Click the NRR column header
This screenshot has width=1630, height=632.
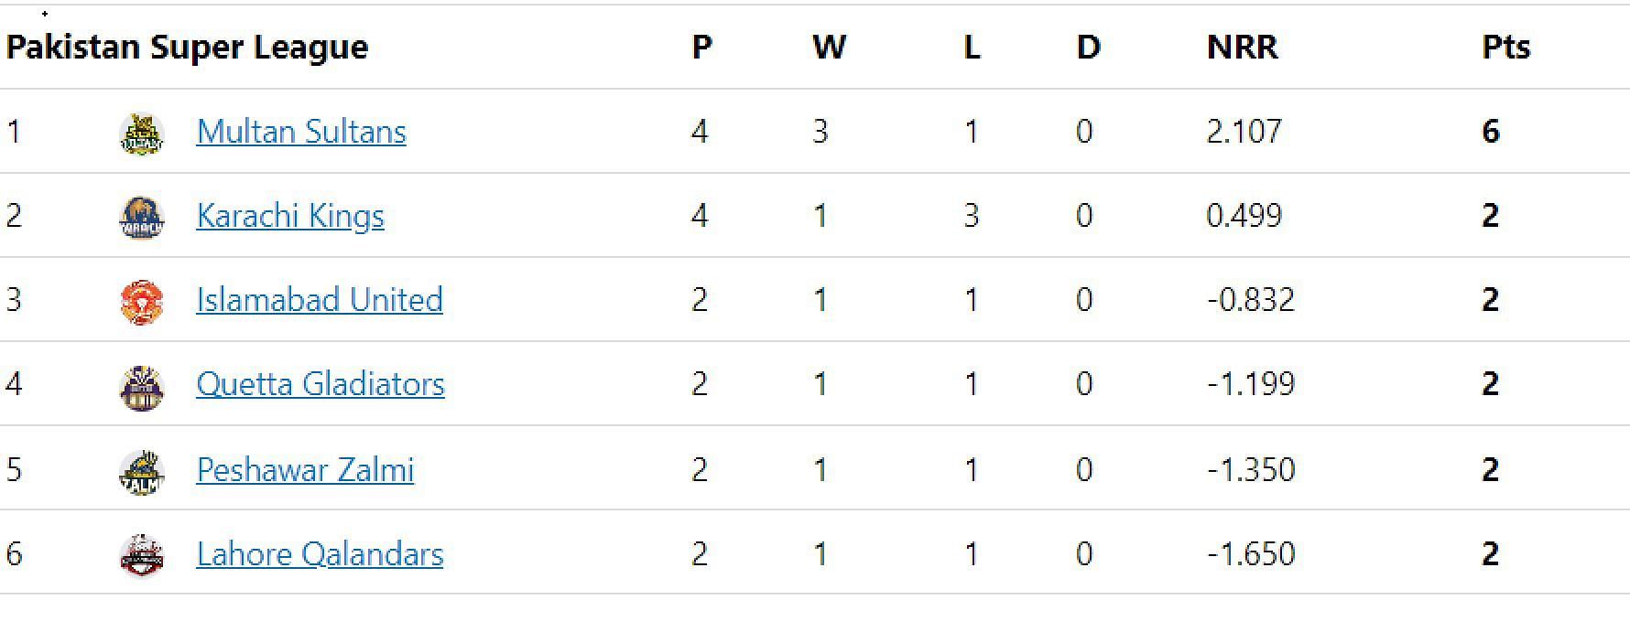point(1242,47)
